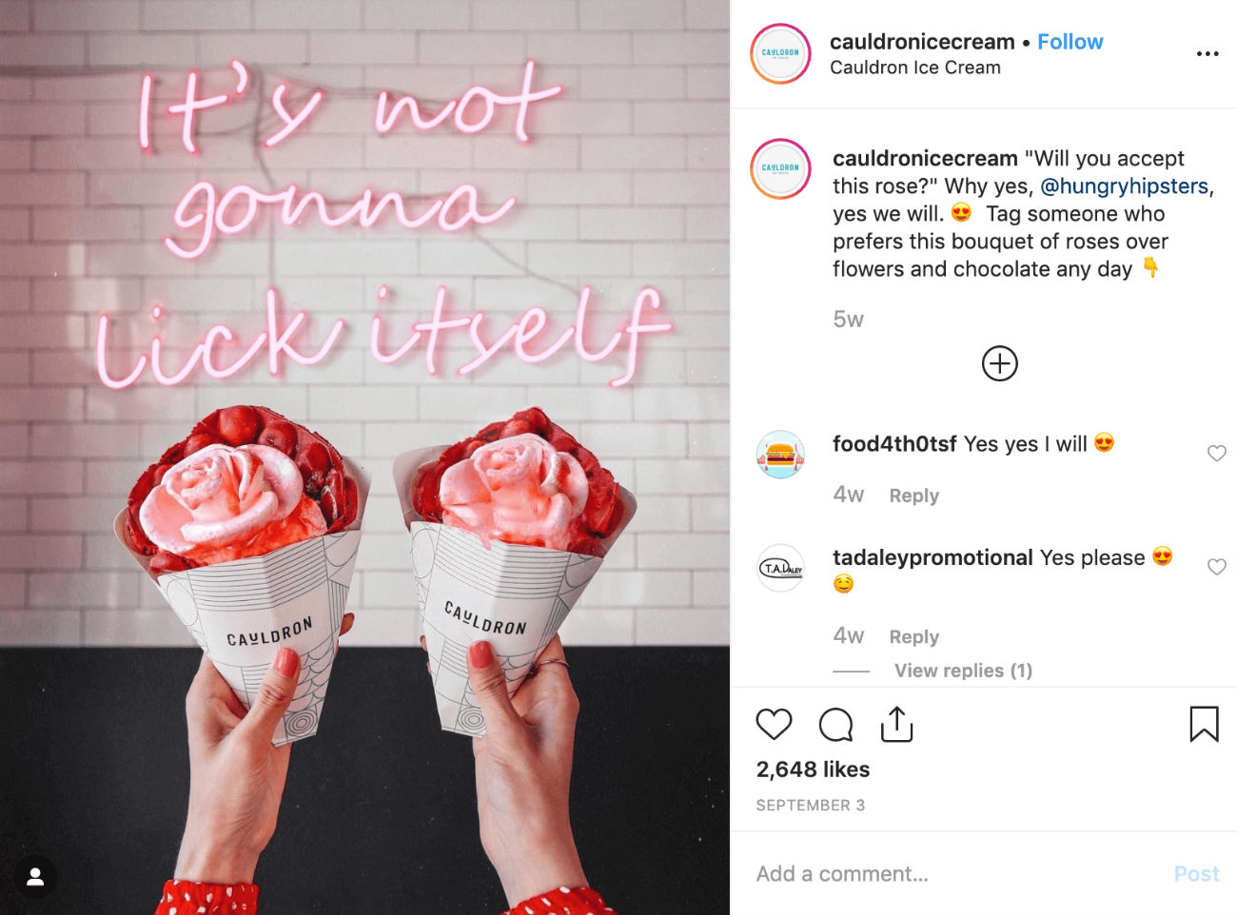Click the Add a comment field

click(x=956, y=874)
